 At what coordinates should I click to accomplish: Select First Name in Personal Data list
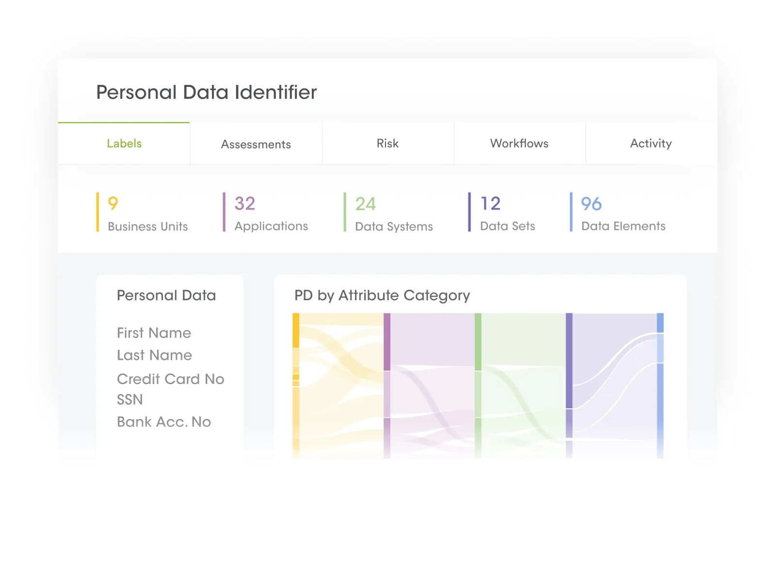(x=154, y=333)
